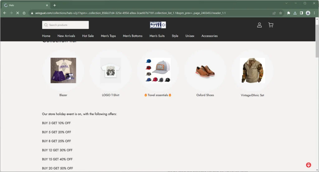Click the 'BUY 8 GET 25% OFF' text
Image resolution: width=319 pixels, height=172 pixels.
(57, 141)
